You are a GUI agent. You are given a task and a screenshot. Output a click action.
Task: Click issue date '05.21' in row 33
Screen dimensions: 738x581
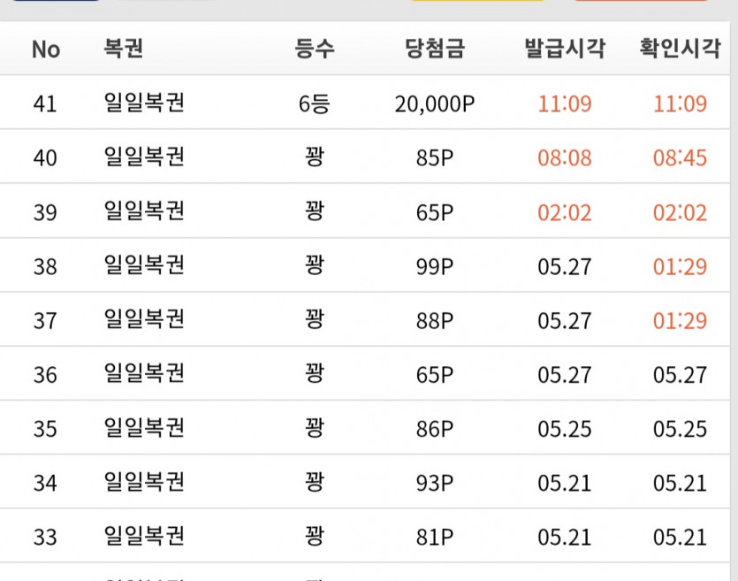pyautogui.click(x=565, y=537)
